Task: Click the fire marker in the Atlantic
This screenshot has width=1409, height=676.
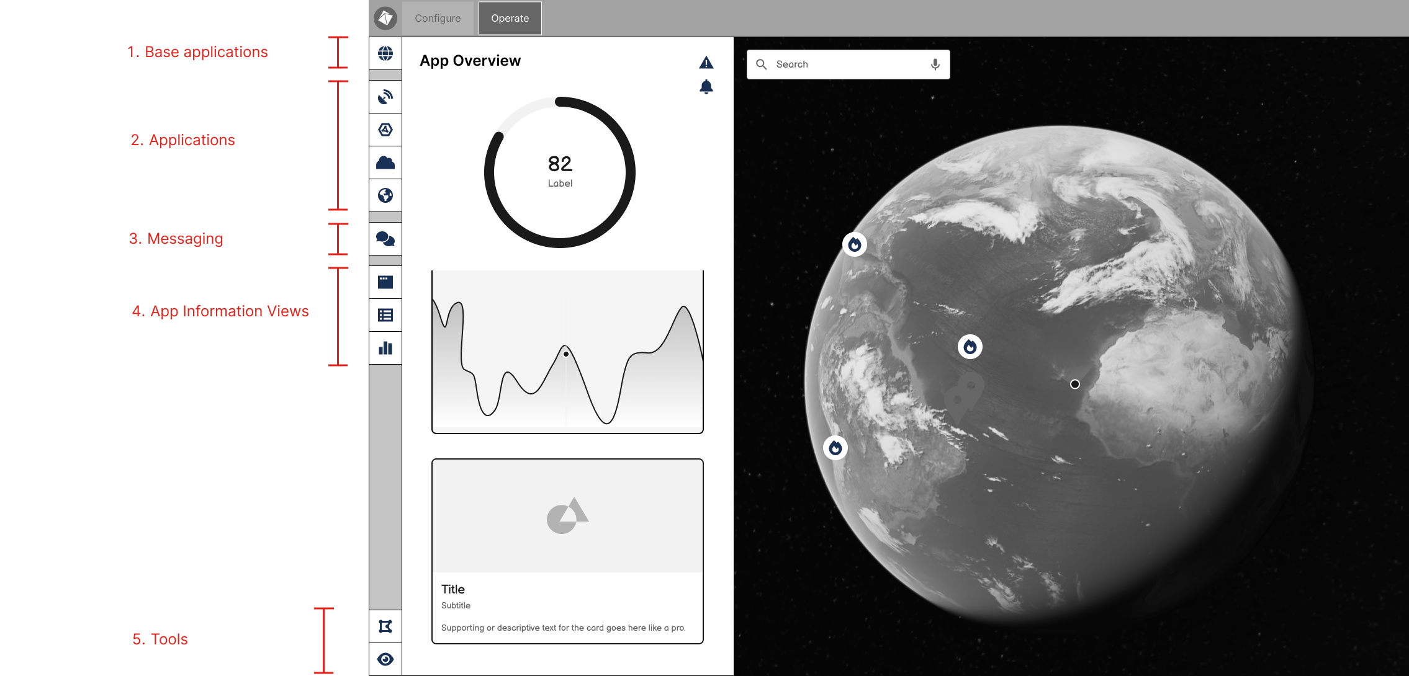Action: point(970,347)
